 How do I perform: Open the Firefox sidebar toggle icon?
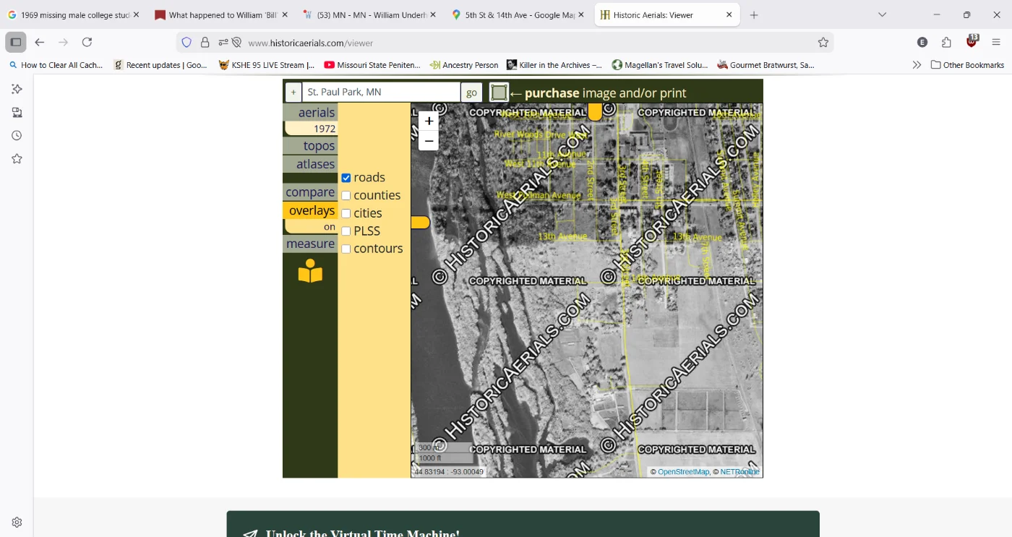coord(16,43)
